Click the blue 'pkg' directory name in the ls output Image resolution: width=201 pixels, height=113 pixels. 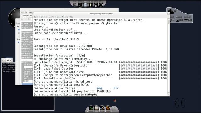tap(100, 88)
